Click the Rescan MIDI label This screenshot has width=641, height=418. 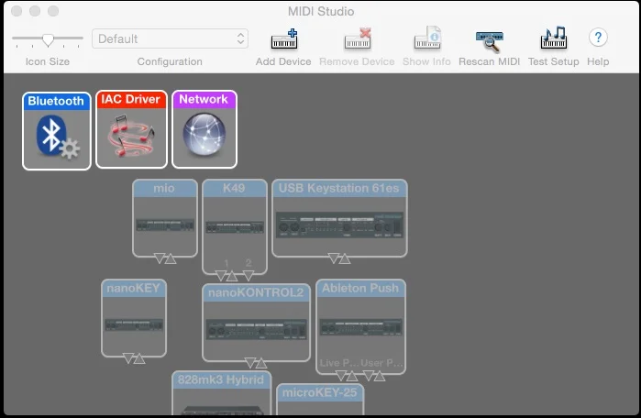click(490, 61)
